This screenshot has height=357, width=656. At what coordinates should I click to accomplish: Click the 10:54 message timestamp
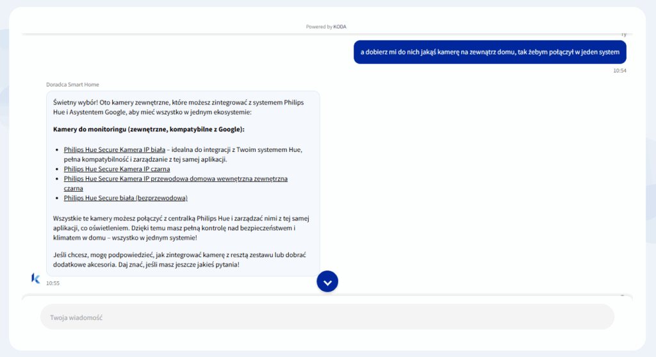coord(619,71)
